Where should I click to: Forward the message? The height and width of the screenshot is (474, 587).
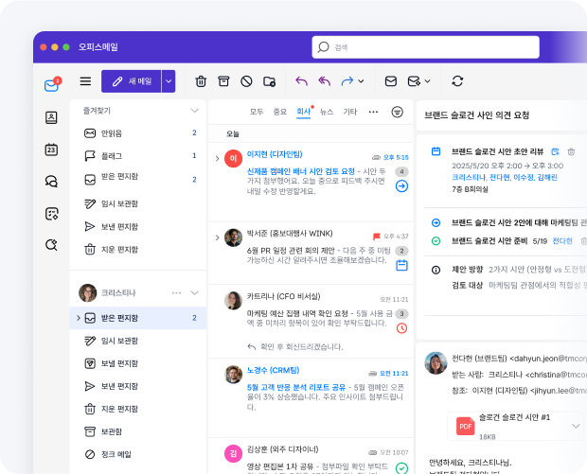click(347, 81)
